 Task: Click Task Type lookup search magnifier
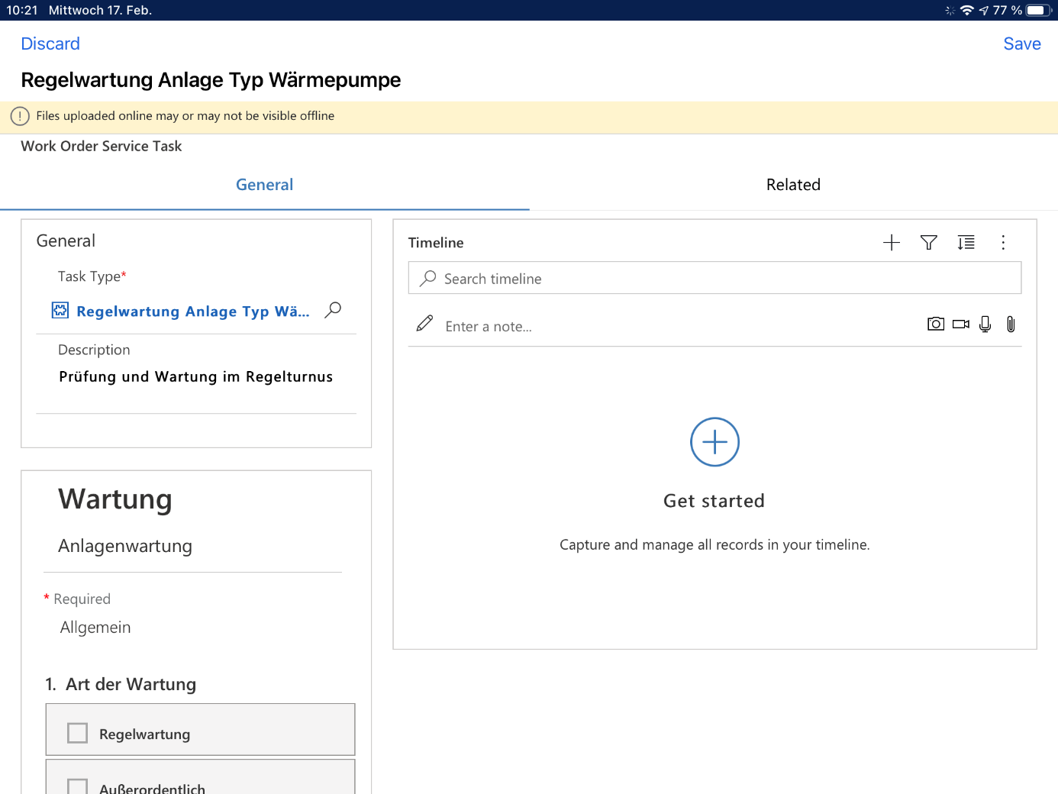(333, 310)
